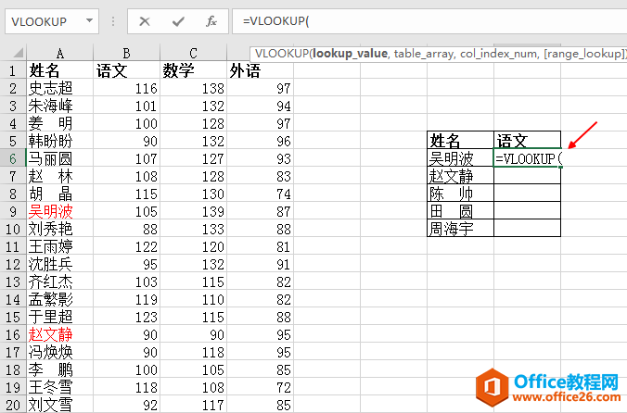
Task: Select row 1 header
Action: (13, 70)
